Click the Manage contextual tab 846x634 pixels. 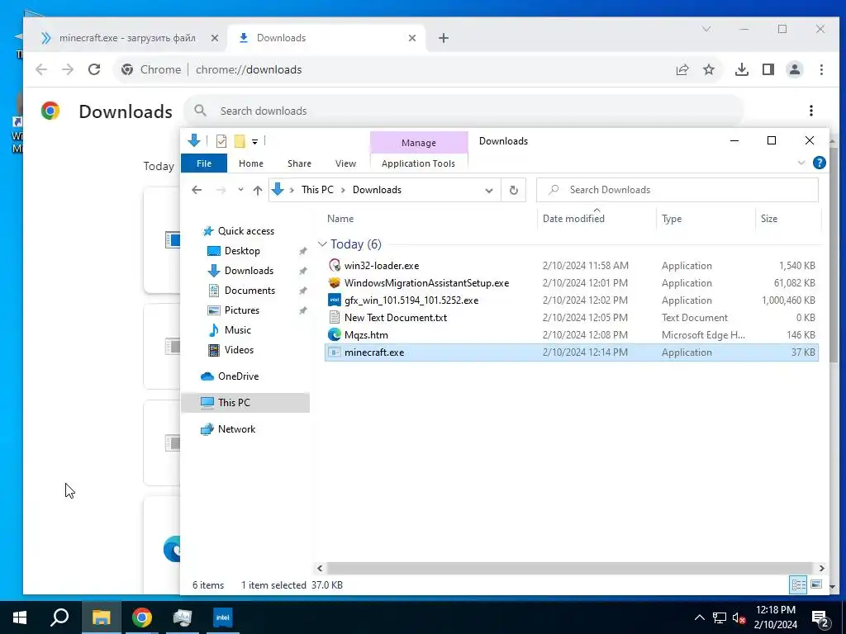coord(419,143)
